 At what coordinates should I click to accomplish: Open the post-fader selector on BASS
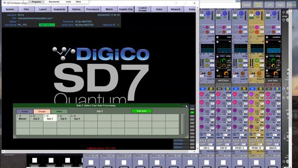coord(273,81)
